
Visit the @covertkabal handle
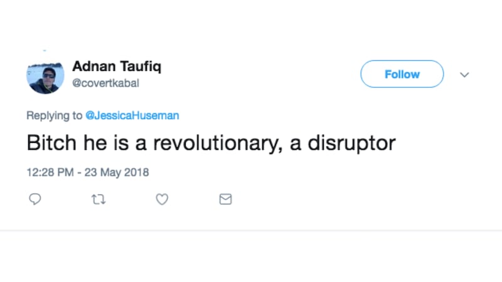click(x=105, y=82)
